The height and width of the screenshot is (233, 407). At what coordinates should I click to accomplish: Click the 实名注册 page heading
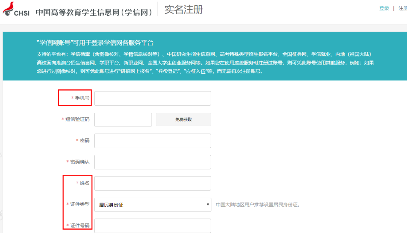tap(184, 10)
